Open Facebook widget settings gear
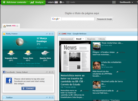138x101 pixels. 50,72
